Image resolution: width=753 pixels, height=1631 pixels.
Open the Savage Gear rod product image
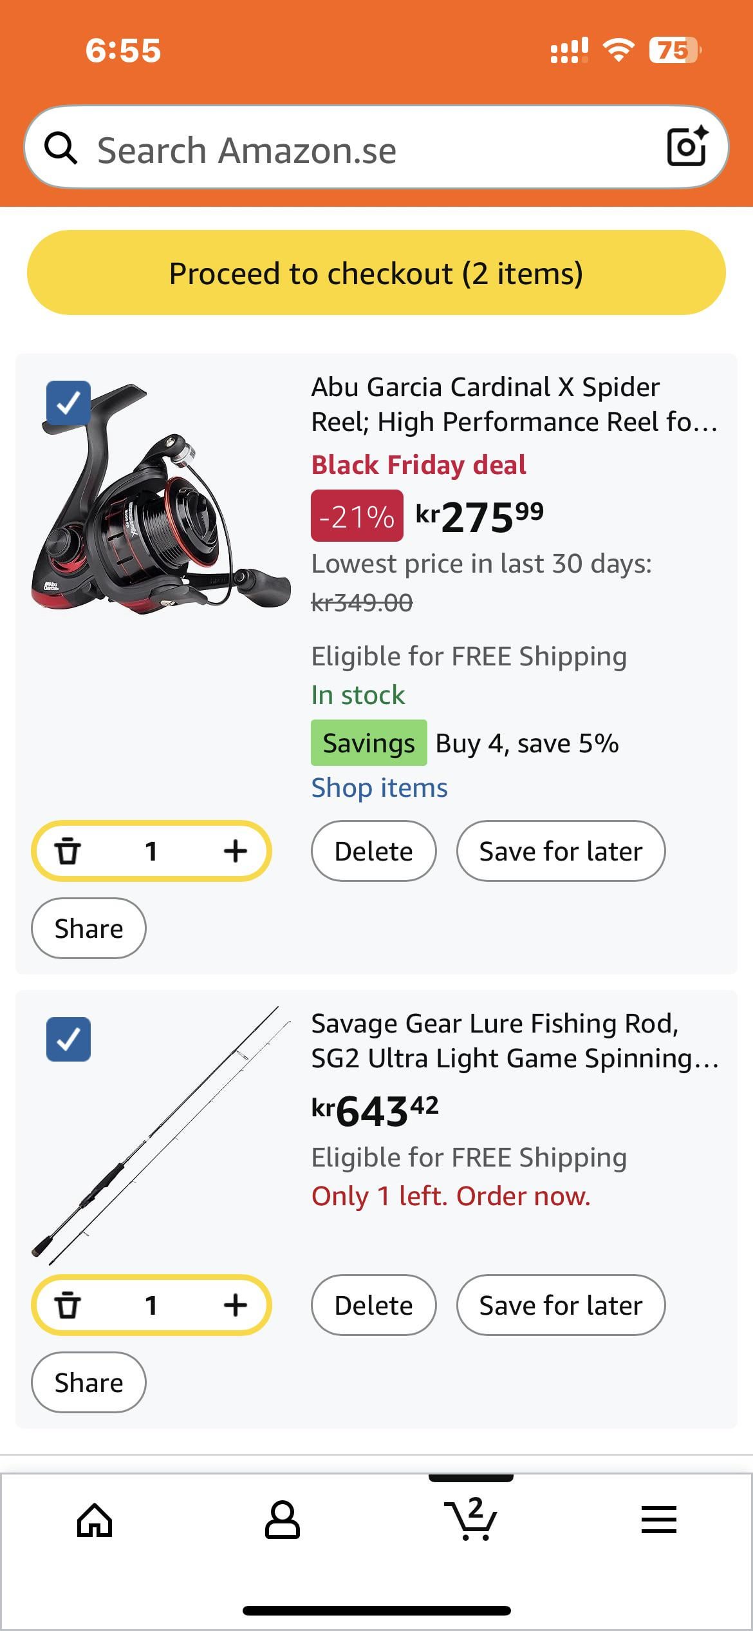click(161, 1134)
